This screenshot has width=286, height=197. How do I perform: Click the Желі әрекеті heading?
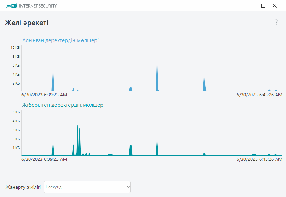26,23
